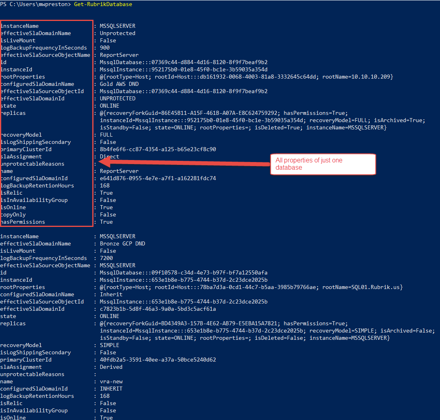Image resolution: width=440 pixels, height=420 pixels.
Task: Click the PS C:\Users\mwpreston> prompt
Action: 35,4
